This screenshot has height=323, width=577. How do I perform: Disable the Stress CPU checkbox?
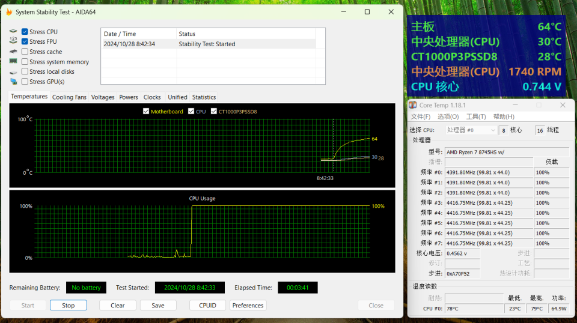pyautogui.click(x=25, y=32)
